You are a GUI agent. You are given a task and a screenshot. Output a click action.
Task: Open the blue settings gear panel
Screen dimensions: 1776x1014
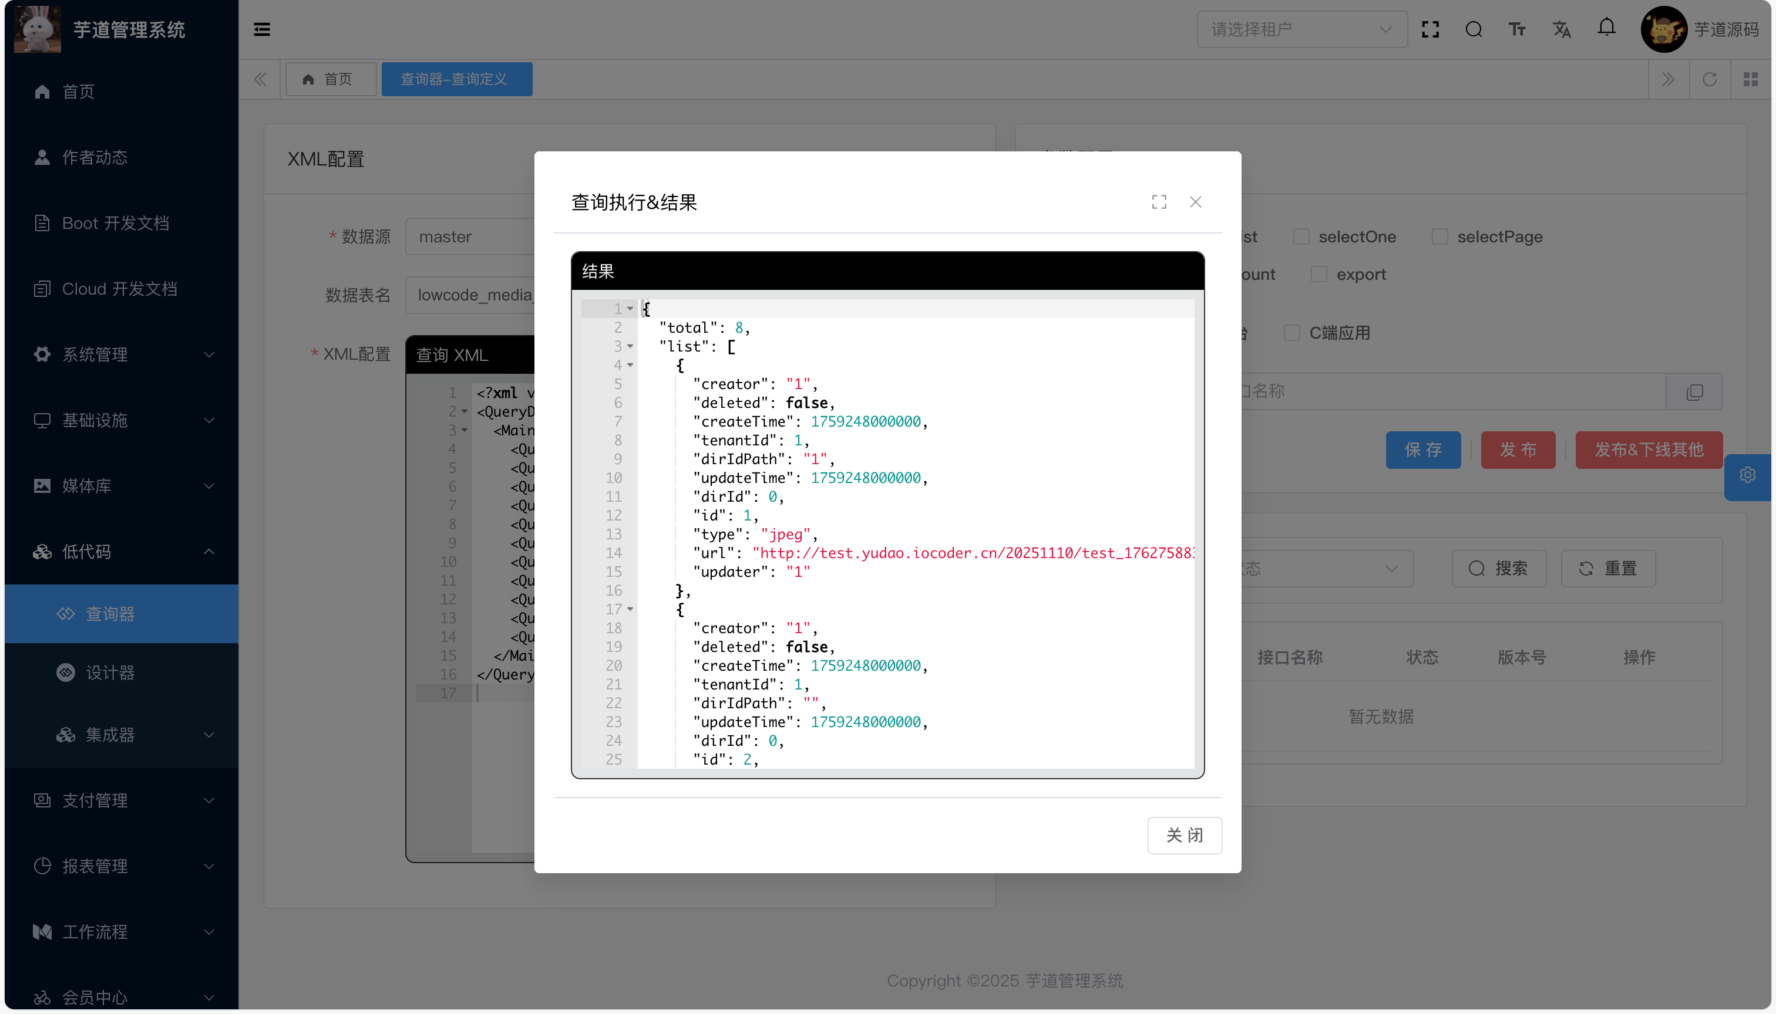[x=1747, y=475]
